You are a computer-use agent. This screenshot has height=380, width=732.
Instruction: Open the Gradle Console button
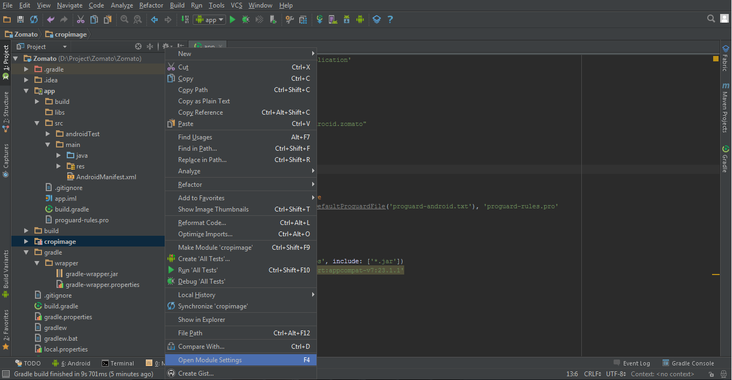click(x=688, y=363)
